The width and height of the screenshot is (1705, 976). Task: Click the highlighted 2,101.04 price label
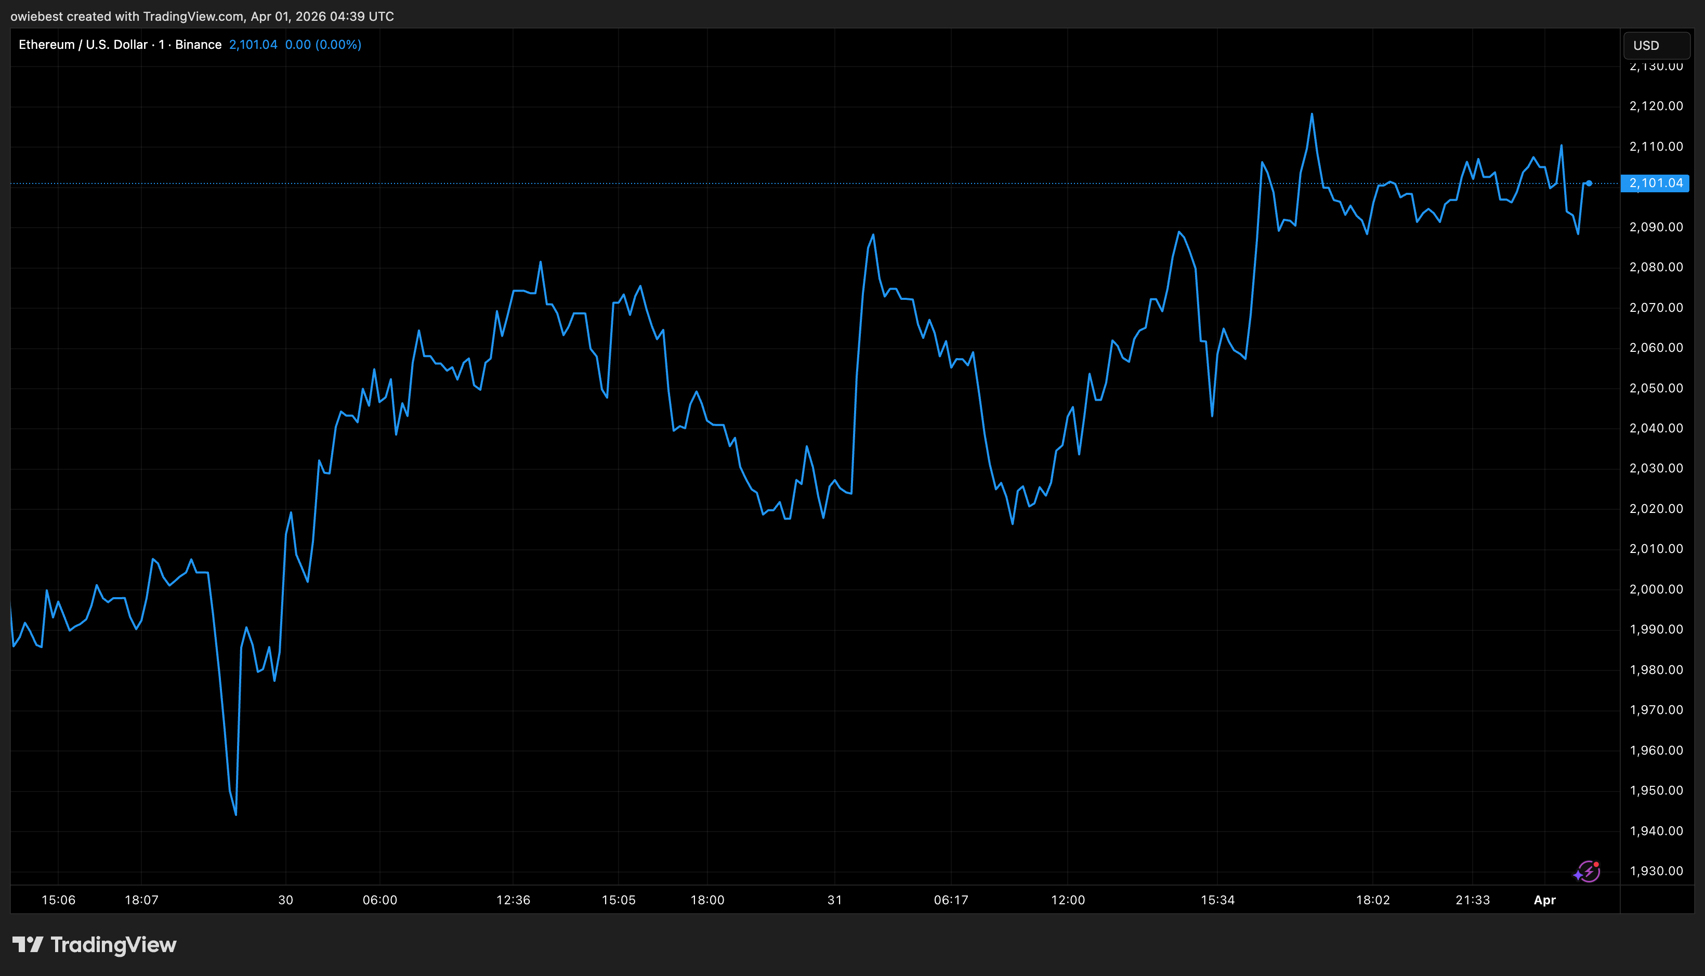pos(1655,183)
